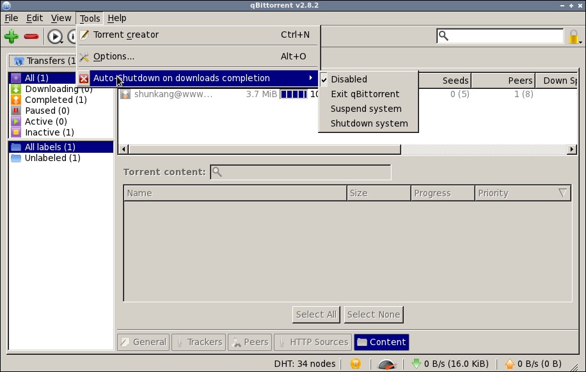Screen dimensions: 586x372
Task: Switch to the HTTP Sources tab
Action: click(x=313, y=342)
